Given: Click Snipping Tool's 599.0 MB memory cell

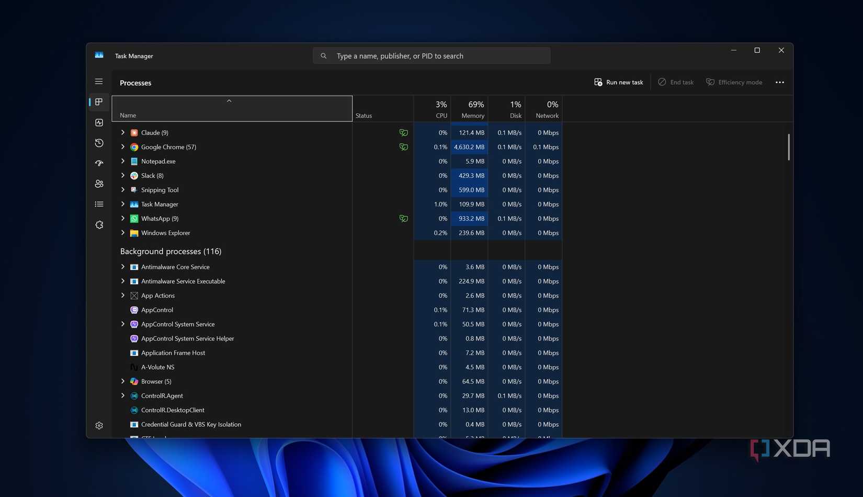Looking at the screenshot, I should [x=469, y=190].
